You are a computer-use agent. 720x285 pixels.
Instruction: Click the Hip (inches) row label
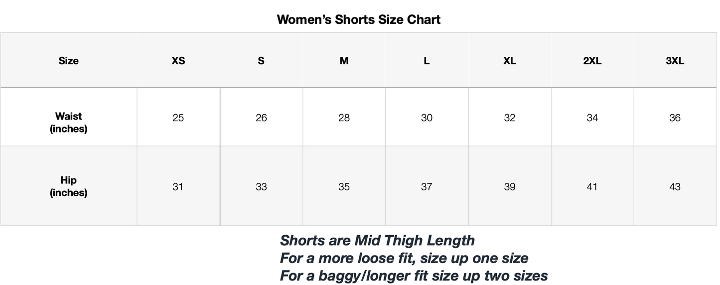click(x=68, y=186)
